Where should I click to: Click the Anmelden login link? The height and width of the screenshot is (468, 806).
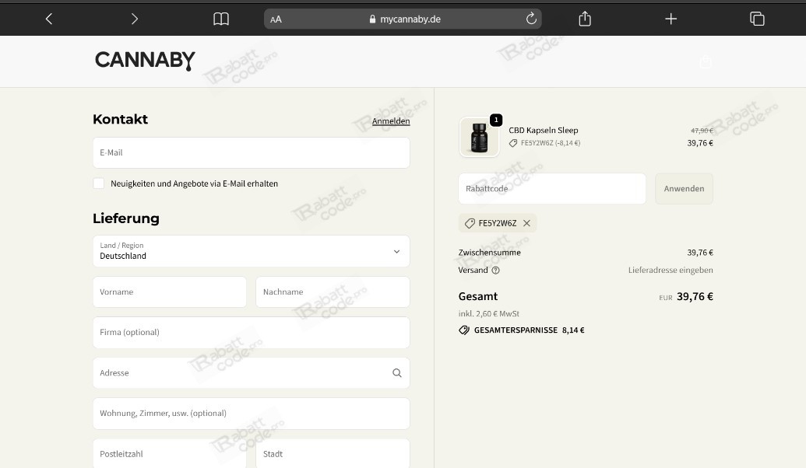(x=390, y=120)
